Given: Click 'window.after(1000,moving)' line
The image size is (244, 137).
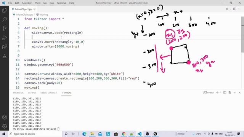Looking at the screenshot, I should pos(55,46).
